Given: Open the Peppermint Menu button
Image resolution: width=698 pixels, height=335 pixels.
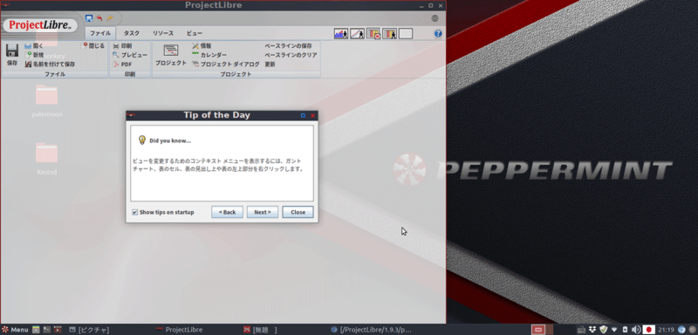Looking at the screenshot, I should [x=15, y=330].
